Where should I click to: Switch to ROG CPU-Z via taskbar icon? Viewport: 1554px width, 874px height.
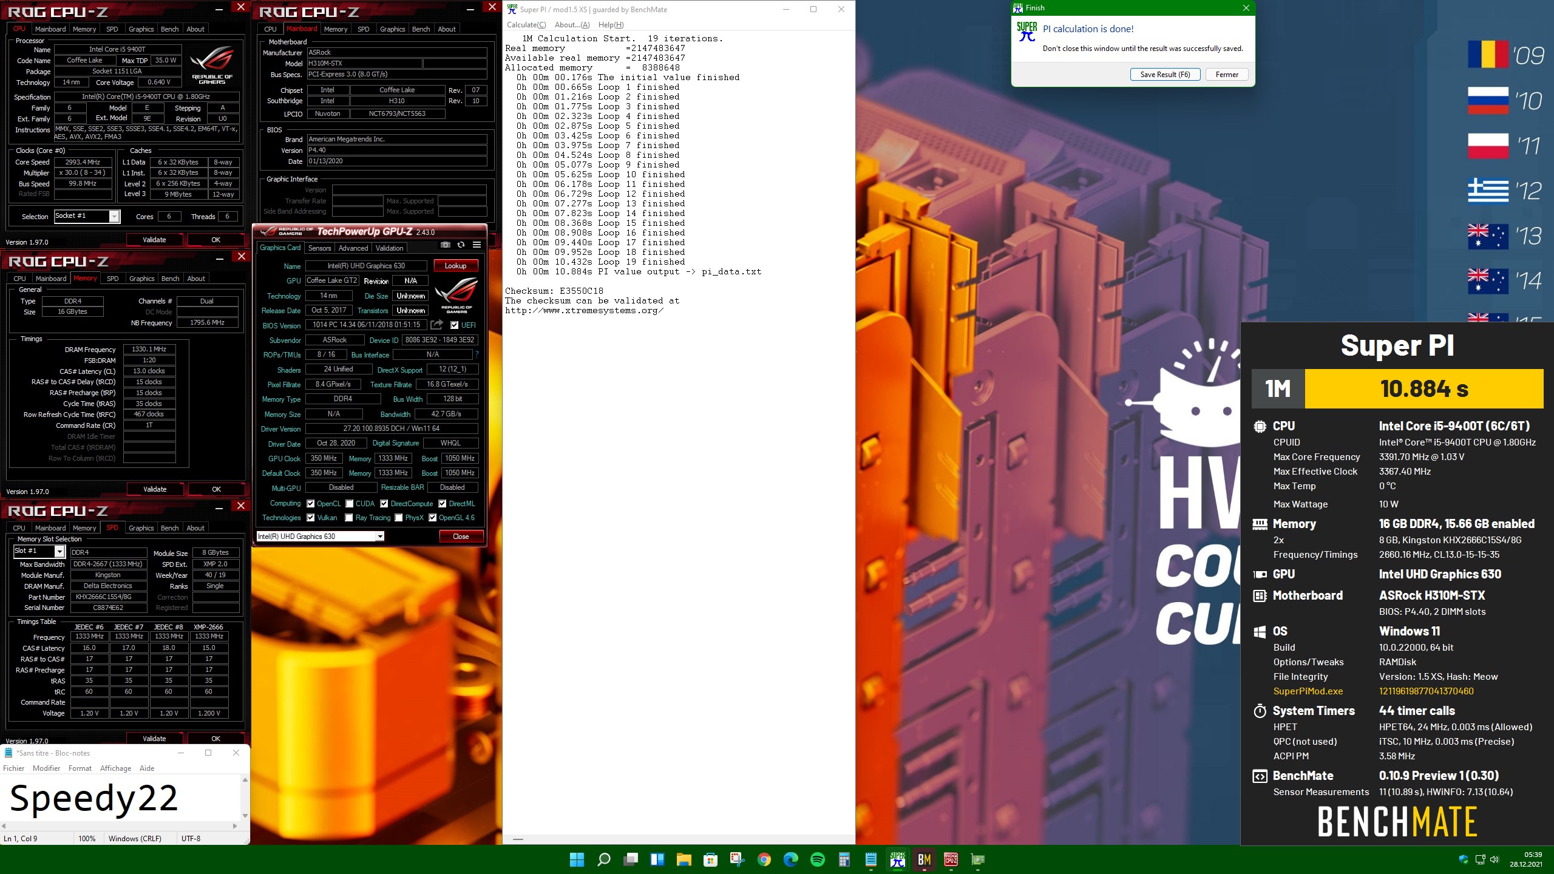(x=951, y=859)
